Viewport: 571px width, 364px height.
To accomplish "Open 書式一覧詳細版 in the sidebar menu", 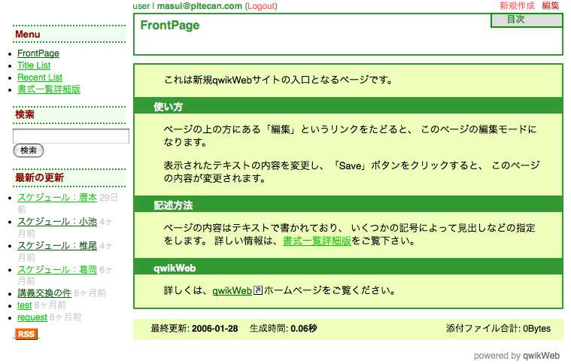I will tap(49, 89).
